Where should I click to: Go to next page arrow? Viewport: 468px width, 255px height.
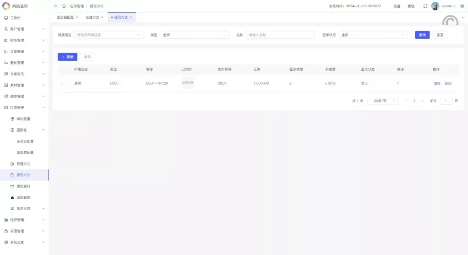tap(422, 101)
